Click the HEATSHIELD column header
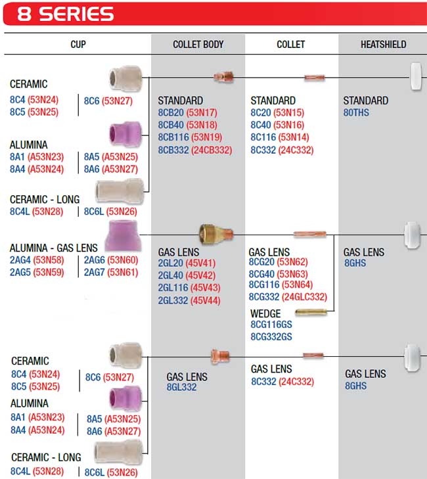This screenshot has height=479, width=427. (x=383, y=45)
